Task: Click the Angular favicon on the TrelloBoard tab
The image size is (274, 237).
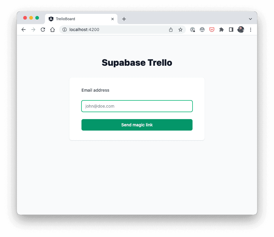Action: pyautogui.click(x=52, y=19)
